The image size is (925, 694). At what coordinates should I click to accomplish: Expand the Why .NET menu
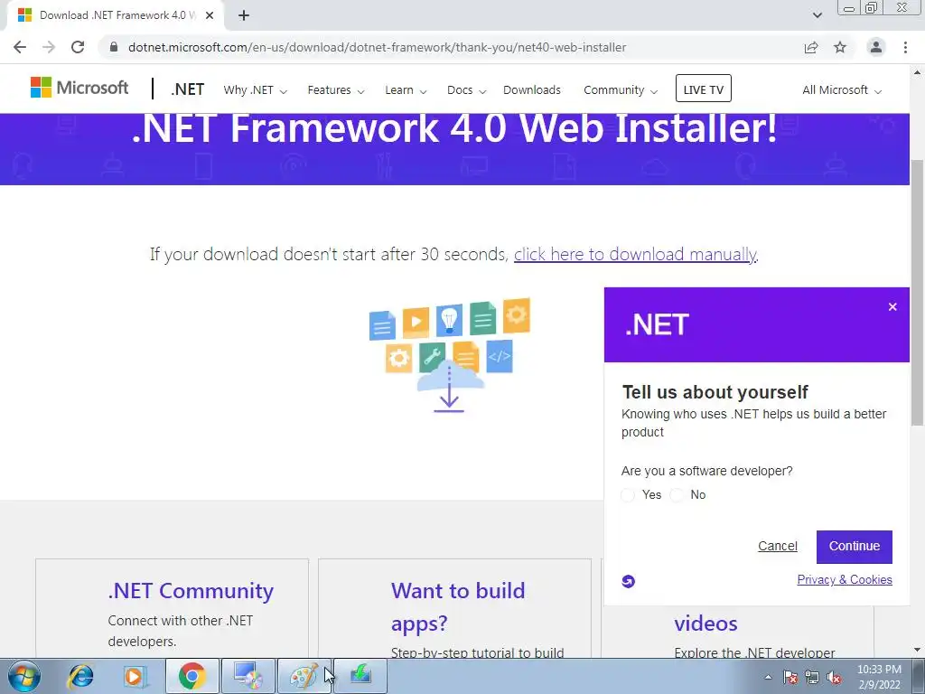[255, 90]
